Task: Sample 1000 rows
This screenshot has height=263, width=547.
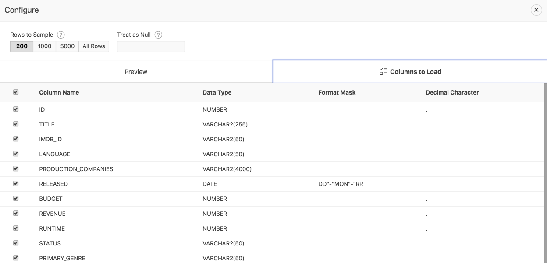Action: click(x=45, y=46)
